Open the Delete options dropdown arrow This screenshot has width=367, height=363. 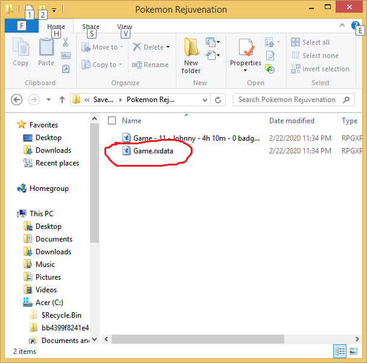coord(168,47)
